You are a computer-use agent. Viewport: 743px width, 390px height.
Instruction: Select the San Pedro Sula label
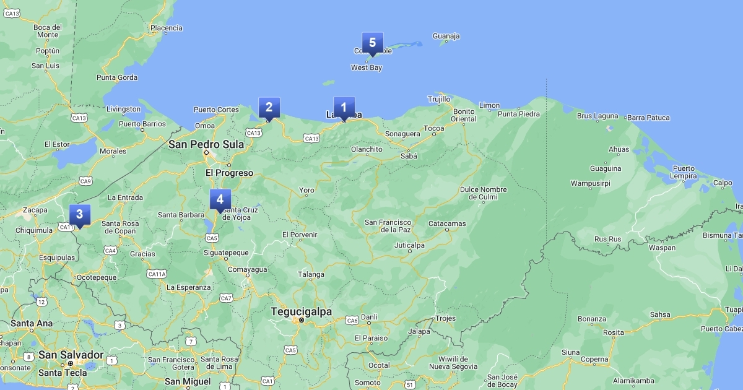pos(206,144)
